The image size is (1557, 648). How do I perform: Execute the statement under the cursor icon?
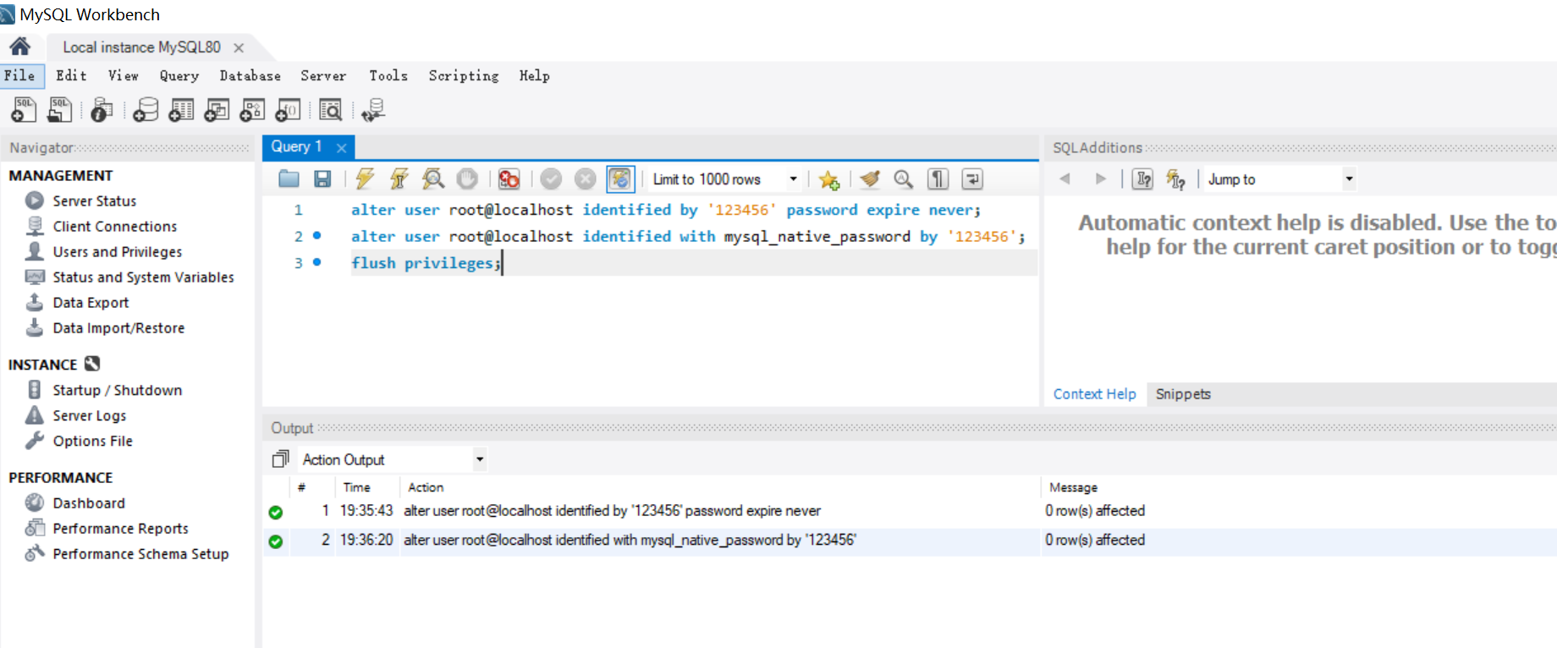[399, 178]
